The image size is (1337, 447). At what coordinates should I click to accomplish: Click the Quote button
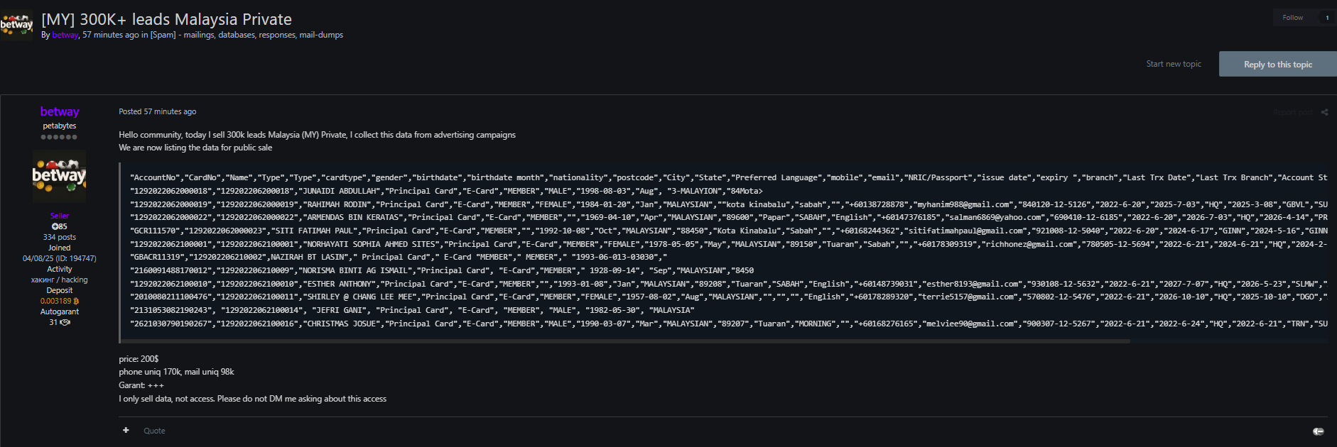click(x=154, y=431)
